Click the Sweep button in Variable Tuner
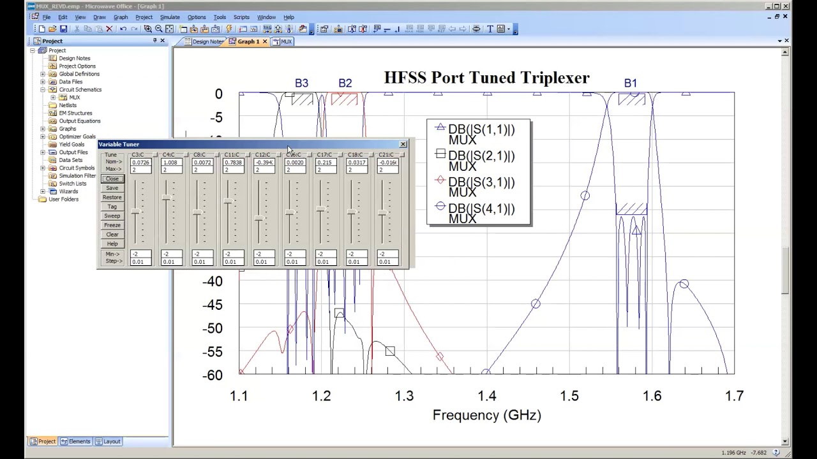This screenshot has height=459, width=817. click(112, 215)
